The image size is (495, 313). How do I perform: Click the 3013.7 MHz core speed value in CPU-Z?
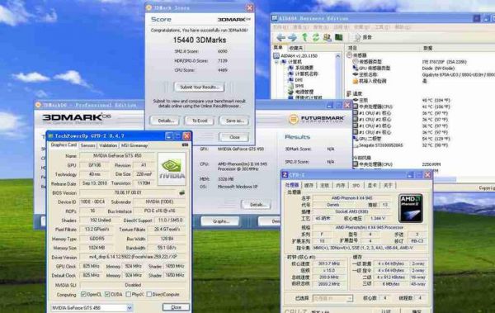329,263
